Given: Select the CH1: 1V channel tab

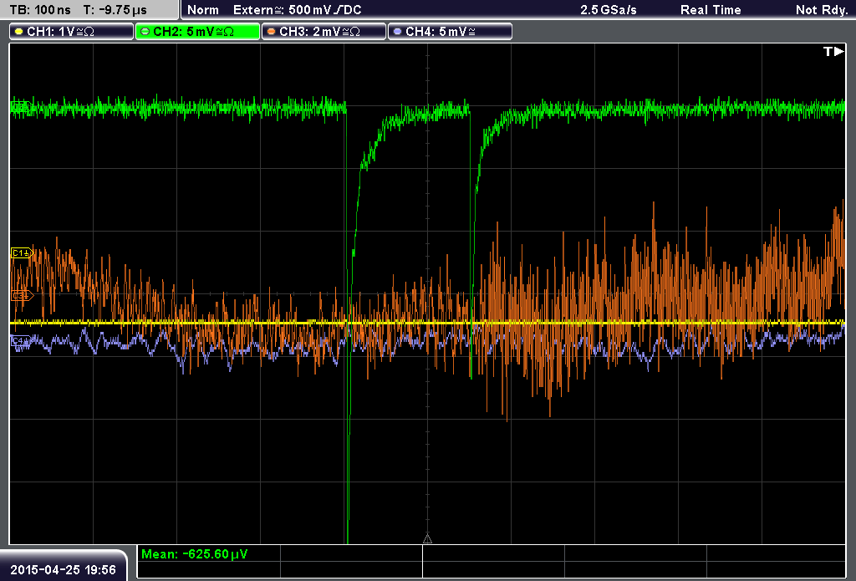Looking at the screenshot, I should [x=72, y=32].
